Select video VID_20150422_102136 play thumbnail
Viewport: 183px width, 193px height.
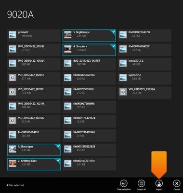(x=13, y=121)
